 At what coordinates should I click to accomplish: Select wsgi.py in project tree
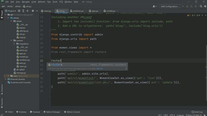click(x=22, y=37)
